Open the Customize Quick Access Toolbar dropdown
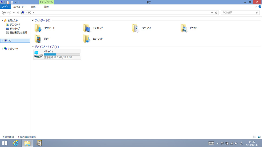Screen dimensions: 262x147 click(16, 2)
